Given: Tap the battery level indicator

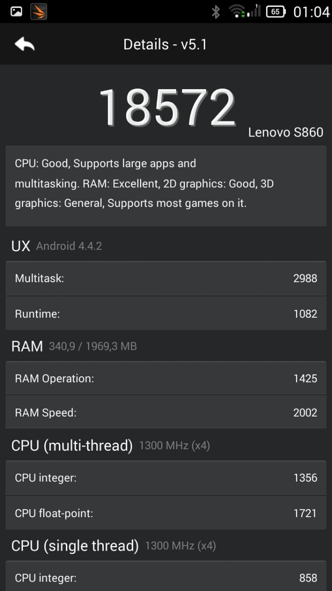Looking at the screenshot, I should (276, 11).
